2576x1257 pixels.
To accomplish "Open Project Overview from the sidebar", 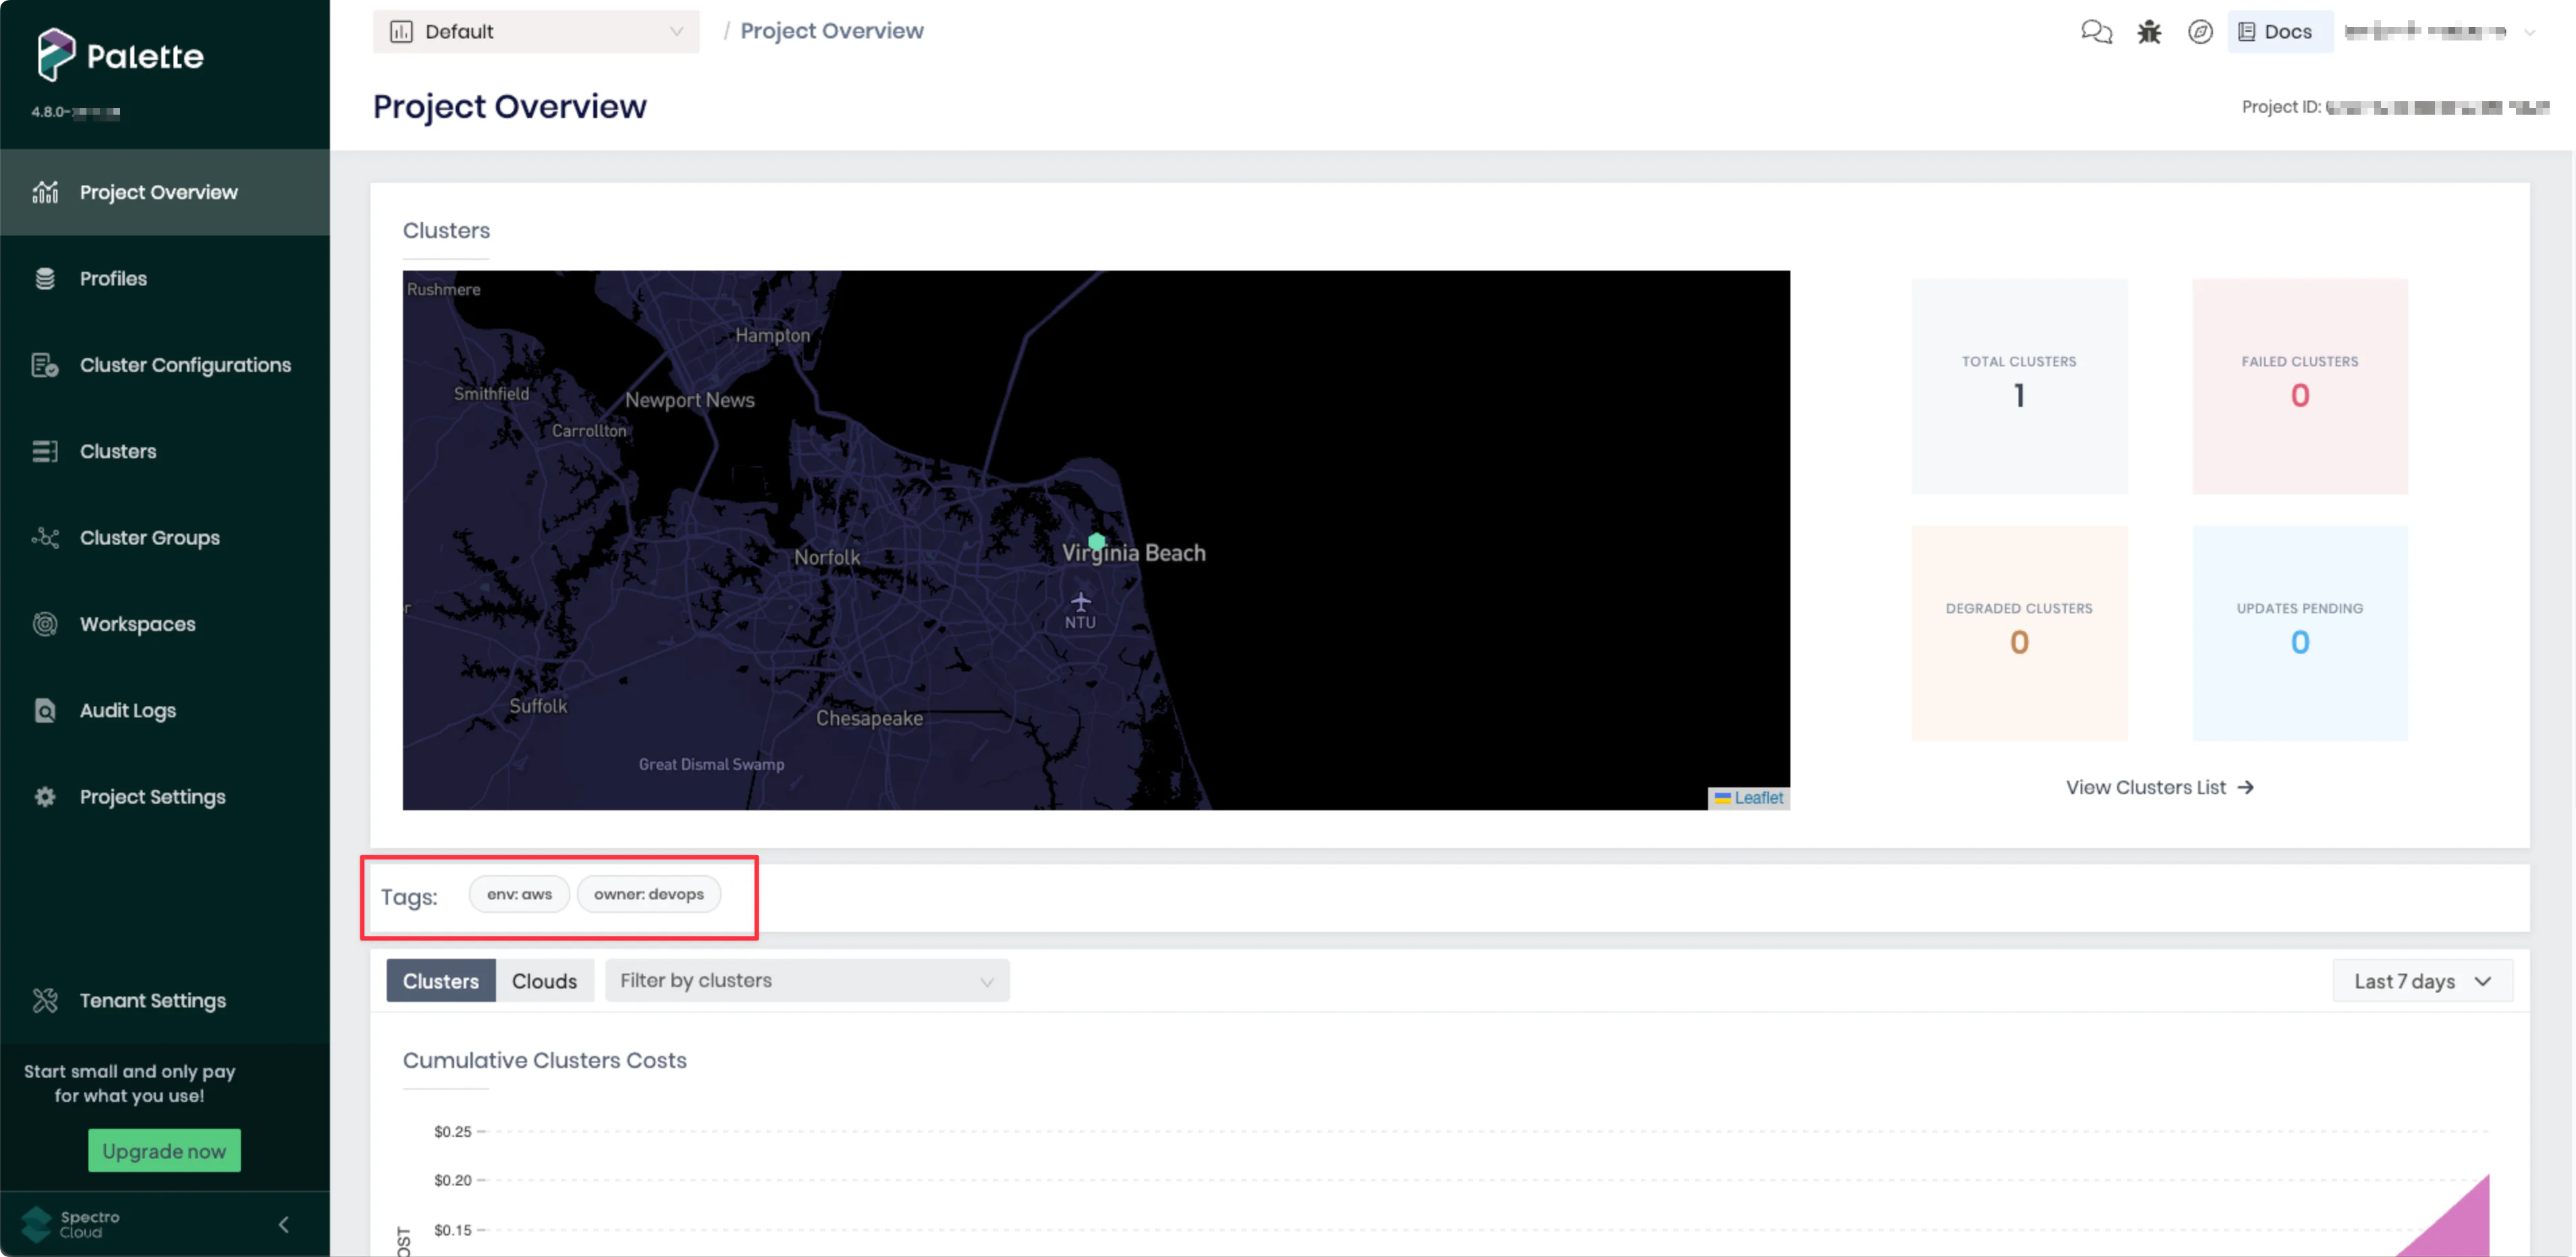I will [158, 191].
